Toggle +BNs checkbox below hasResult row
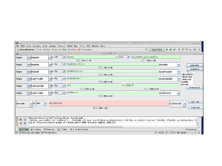The width and height of the screenshot is (222, 166). pos(101,96)
